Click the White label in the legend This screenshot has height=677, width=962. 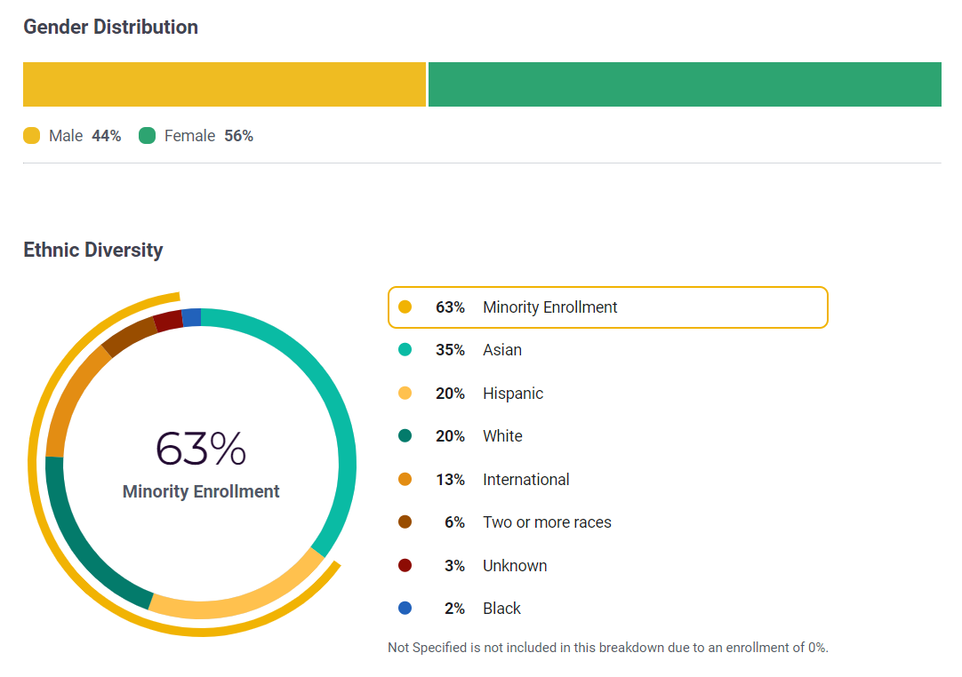click(502, 436)
